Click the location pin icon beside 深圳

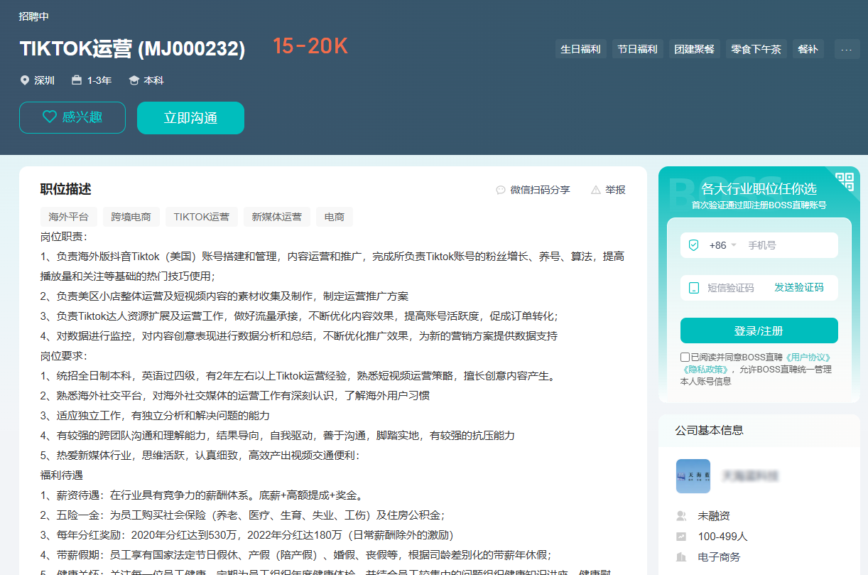pos(25,80)
